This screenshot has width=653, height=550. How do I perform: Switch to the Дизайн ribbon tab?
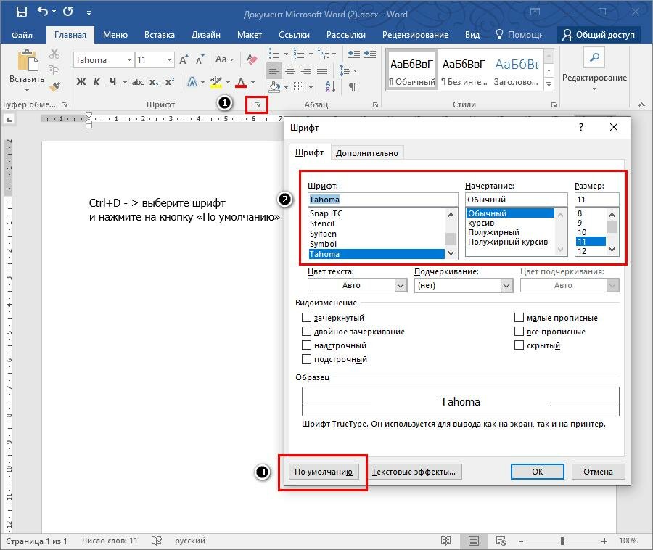pos(206,35)
